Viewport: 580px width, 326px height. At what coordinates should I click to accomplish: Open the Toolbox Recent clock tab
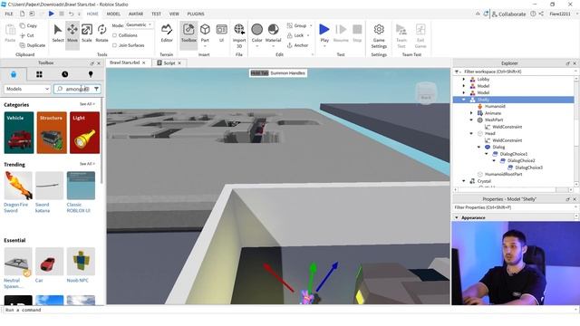[x=64, y=74]
